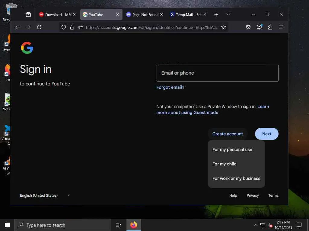
Task: Expand the list all tabs chevron
Action: click(x=228, y=14)
